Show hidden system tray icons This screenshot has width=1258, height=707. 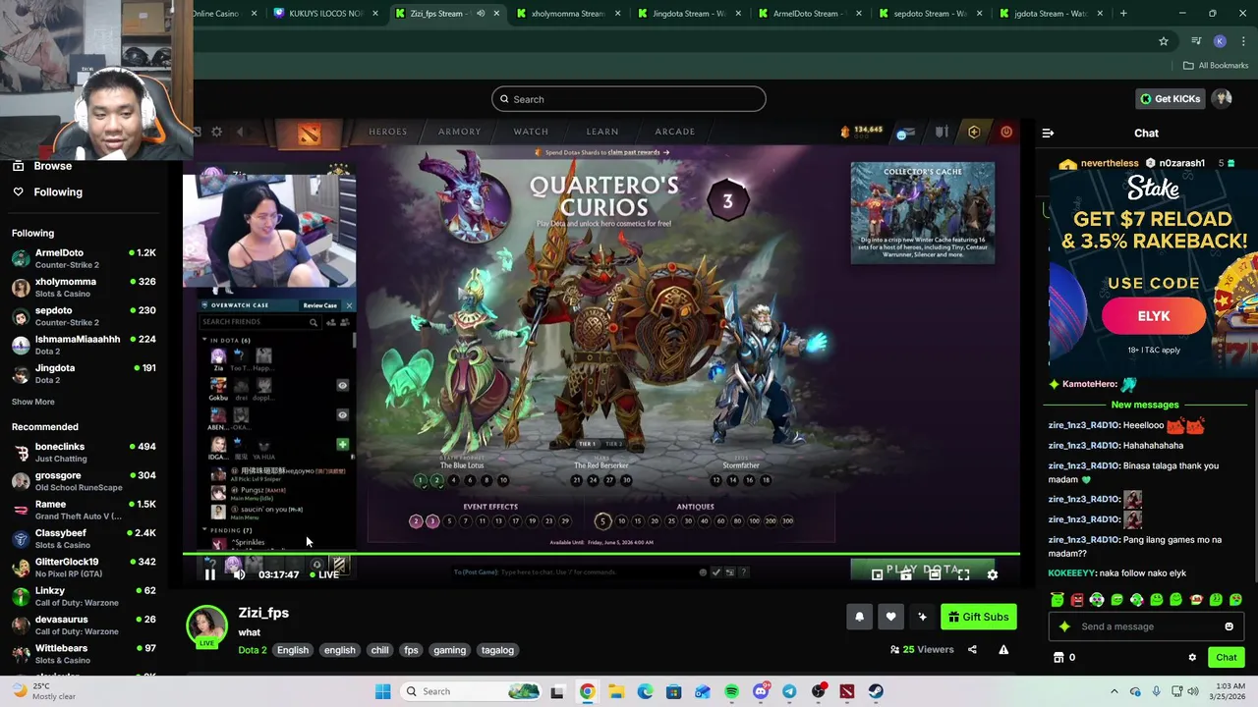[x=1114, y=691]
